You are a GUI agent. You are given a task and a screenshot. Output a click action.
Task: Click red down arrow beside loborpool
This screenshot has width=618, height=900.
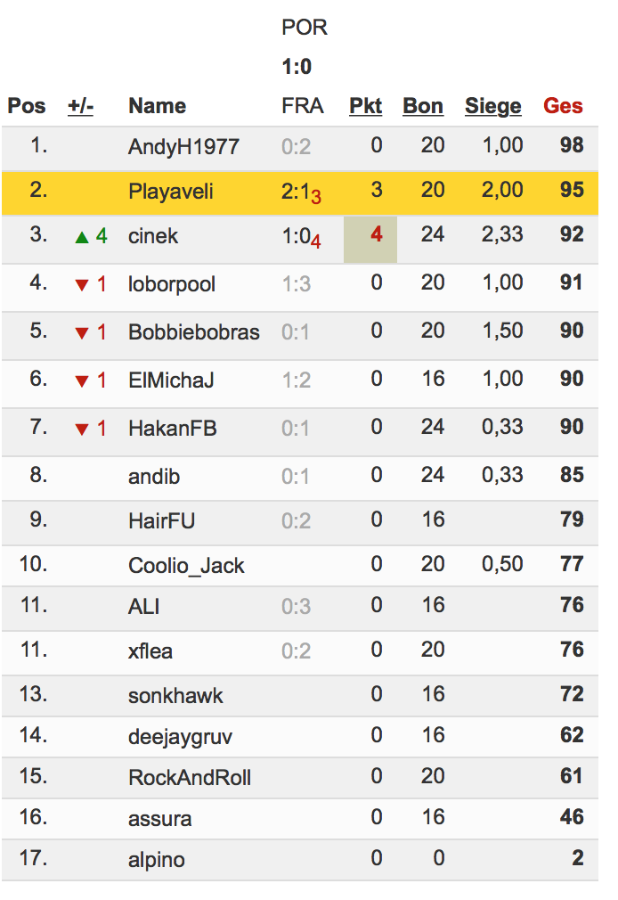[82, 285]
